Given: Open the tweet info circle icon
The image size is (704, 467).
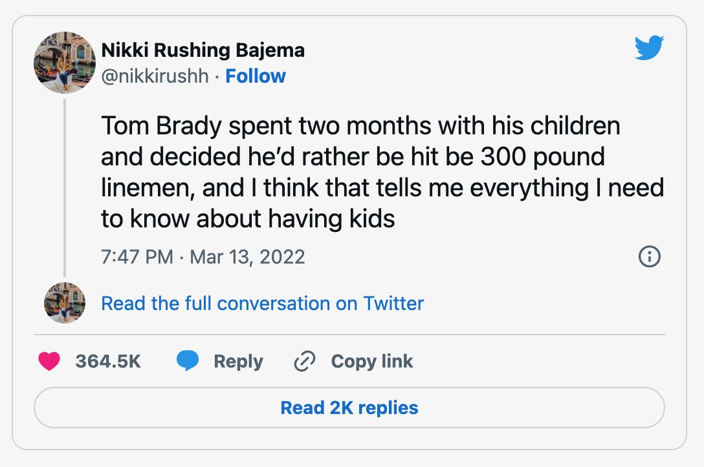Looking at the screenshot, I should 649,257.
